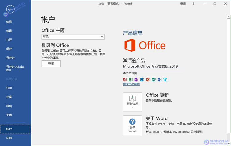The width and height of the screenshot is (231, 146).
Task: Click 登录 in the title bar
Action: [183, 4]
